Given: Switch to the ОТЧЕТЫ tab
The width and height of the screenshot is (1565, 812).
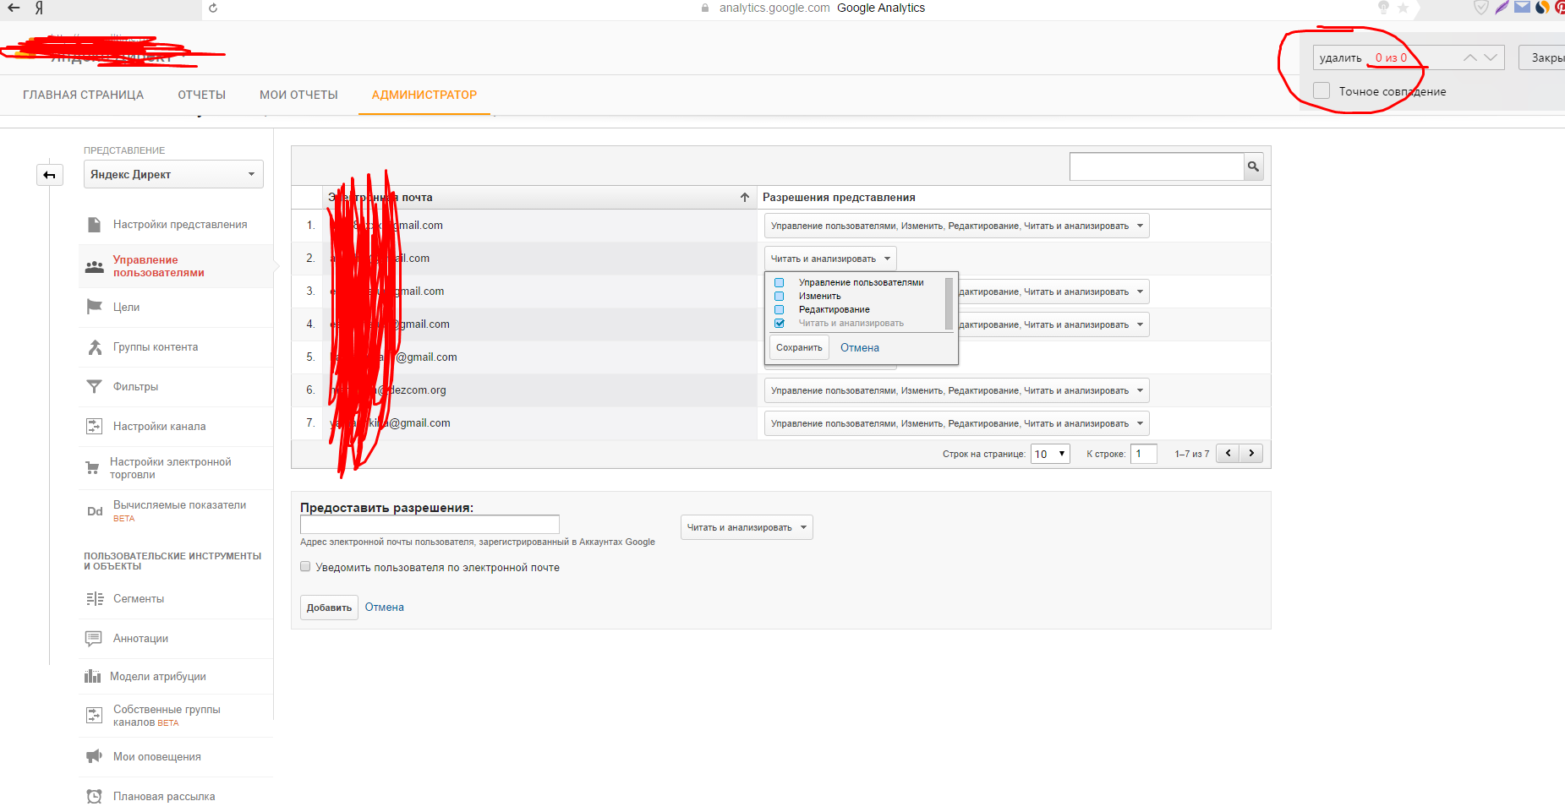Looking at the screenshot, I should 201,95.
